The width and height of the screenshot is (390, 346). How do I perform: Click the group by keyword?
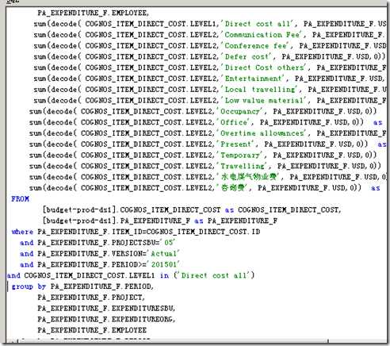pos(29,286)
